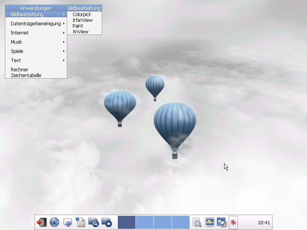Launch Rechner from the menu
The image size is (307, 230).
coord(36,70)
